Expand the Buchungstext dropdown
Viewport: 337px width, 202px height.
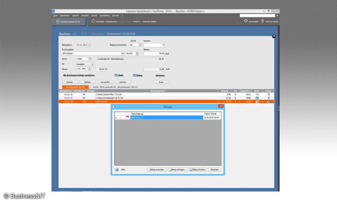122,53
